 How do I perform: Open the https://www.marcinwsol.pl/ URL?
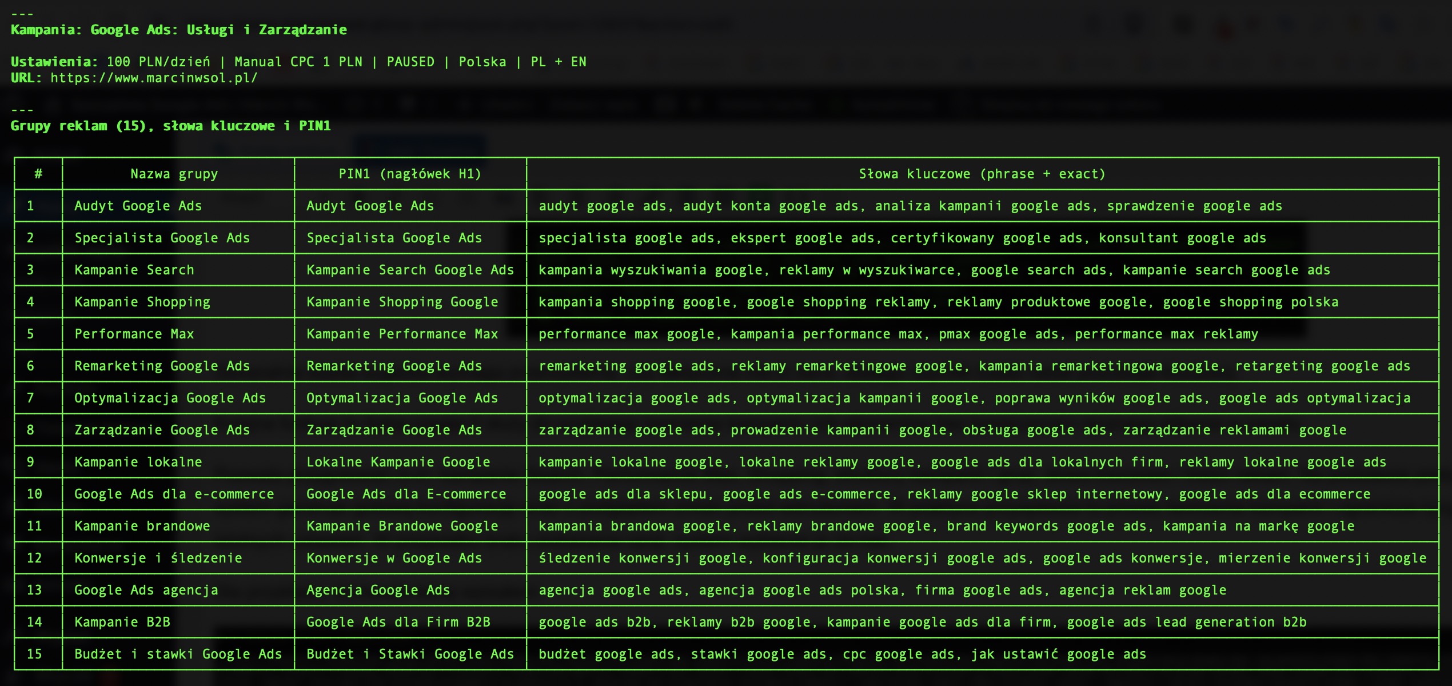(154, 78)
